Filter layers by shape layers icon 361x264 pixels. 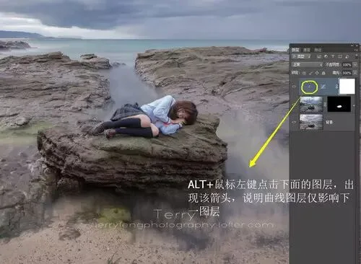click(x=340, y=56)
